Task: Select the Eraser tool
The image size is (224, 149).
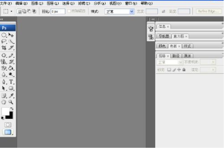Action: [4, 68]
